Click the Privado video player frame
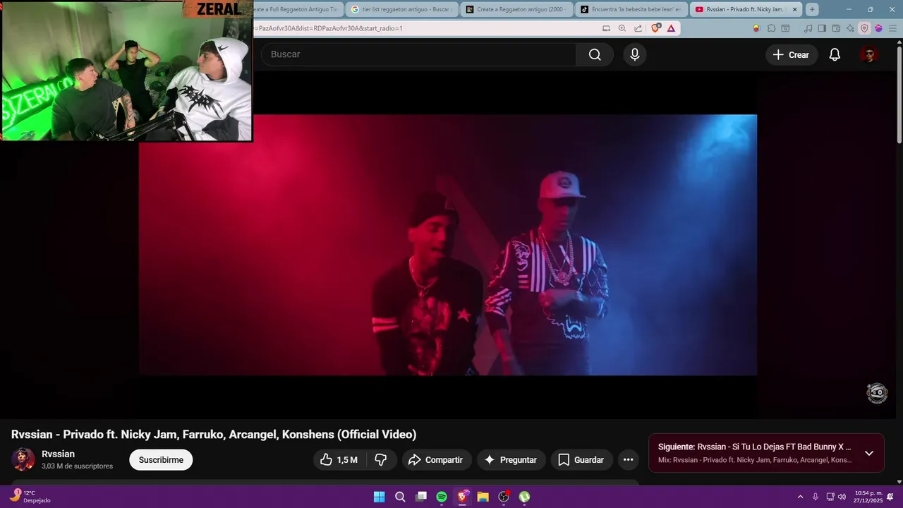 [448, 245]
